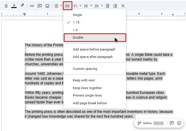Viewport: 186px width, 131px height.
Task: Add comment from the floating toolbar
Action: [172, 123]
